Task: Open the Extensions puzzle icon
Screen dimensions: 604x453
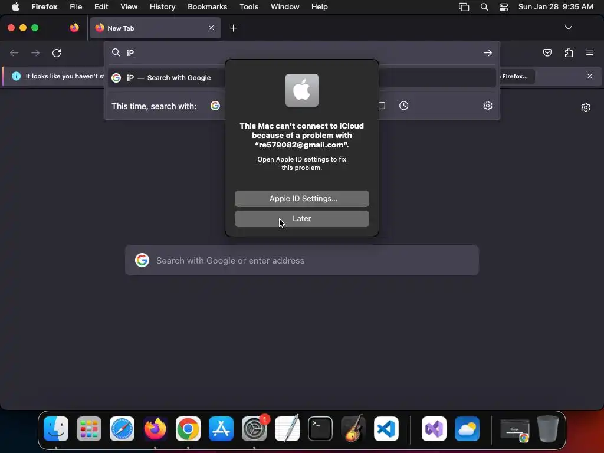Action: [x=569, y=52]
